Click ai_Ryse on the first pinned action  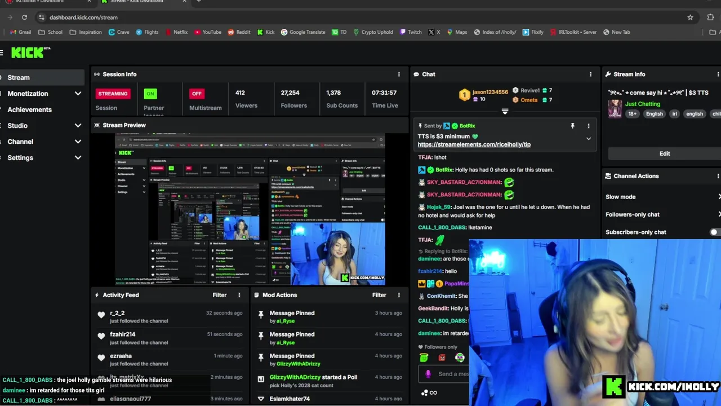coord(286,321)
